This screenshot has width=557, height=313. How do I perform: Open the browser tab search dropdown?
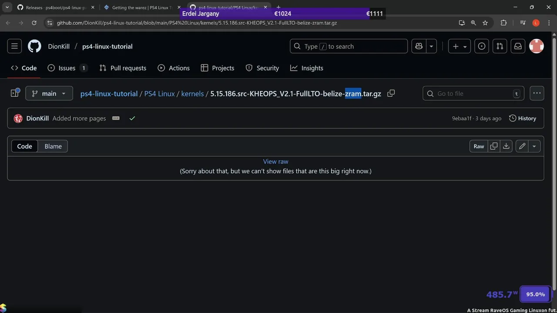click(x=7, y=7)
